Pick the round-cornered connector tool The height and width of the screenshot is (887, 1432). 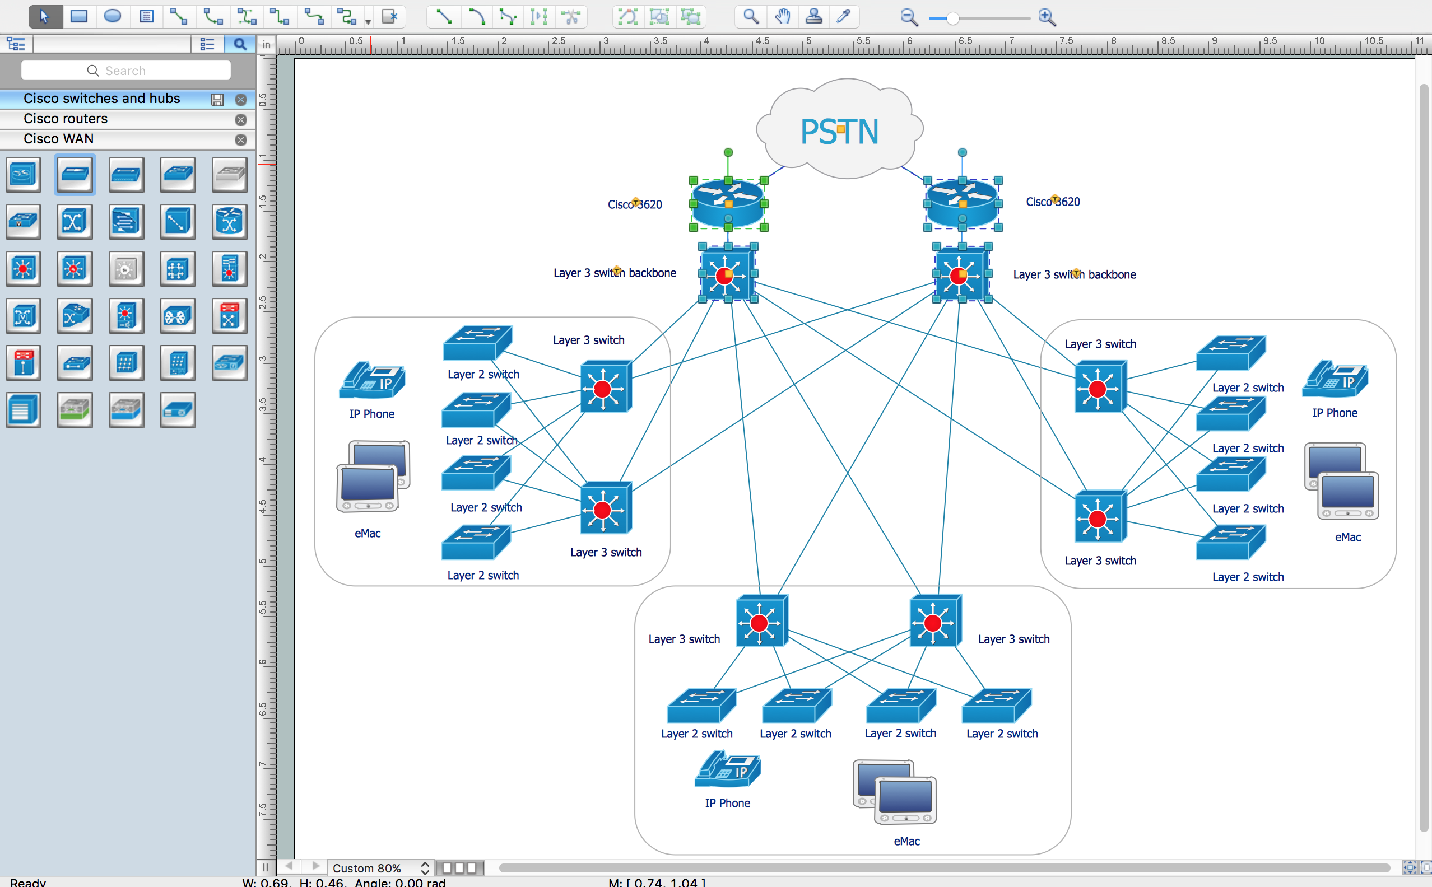click(347, 16)
